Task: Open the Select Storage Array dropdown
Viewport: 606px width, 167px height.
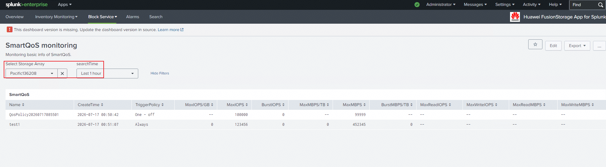Action: point(31,74)
